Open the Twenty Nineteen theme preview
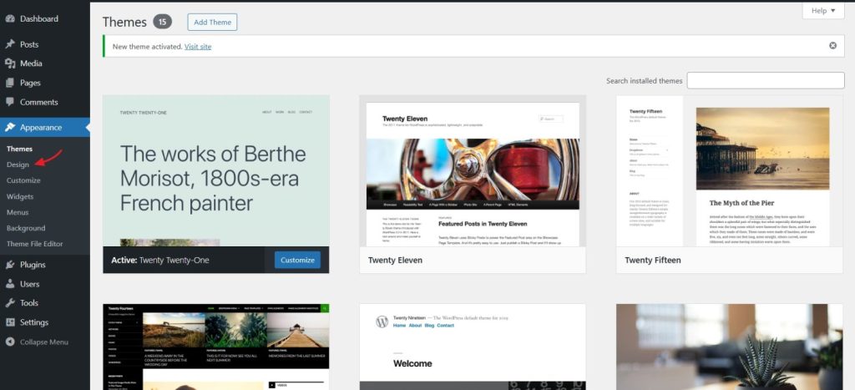The image size is (855, 390). click(x=473, y=347)
